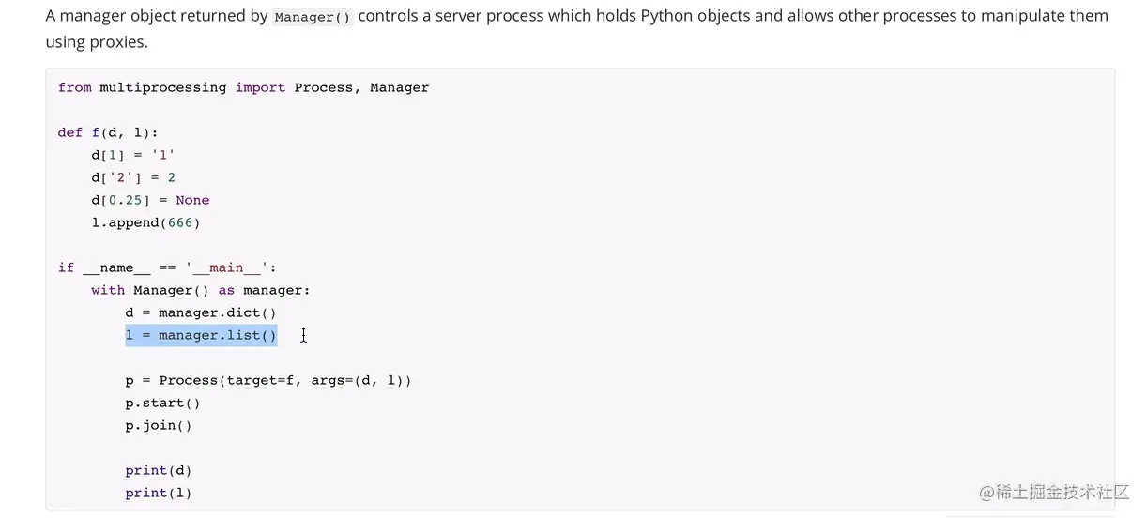Click the if __name__ == '__main__' line

[x=167, y=267]
